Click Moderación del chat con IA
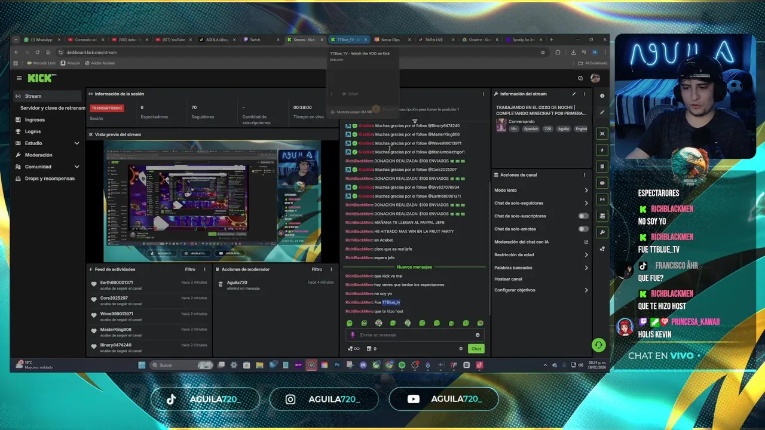 click(521, 242)
